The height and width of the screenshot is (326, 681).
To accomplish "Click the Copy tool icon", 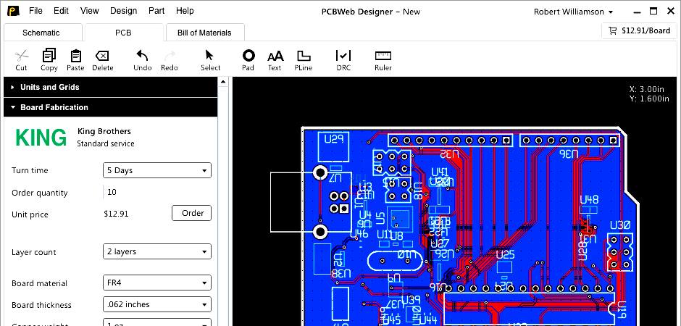I will pyautogui.click(x=49, y=56).
